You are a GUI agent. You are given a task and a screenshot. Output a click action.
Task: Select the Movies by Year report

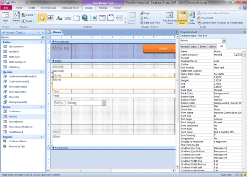[17, 147]
